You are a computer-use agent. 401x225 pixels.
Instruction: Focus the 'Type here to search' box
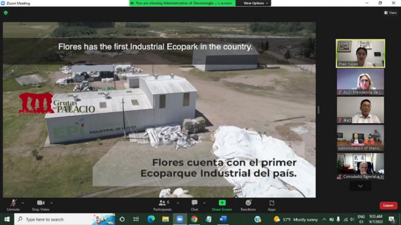click(x=64, y=219)
